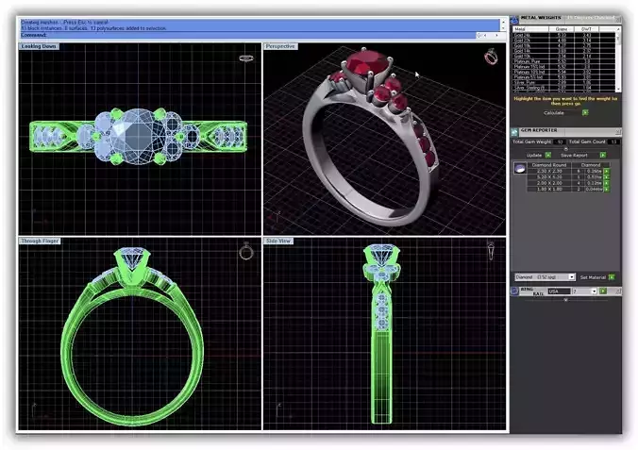Select the 1.80 X 1.80 gem row
This screenshot has width=638, height=450.
coord(565,190)
